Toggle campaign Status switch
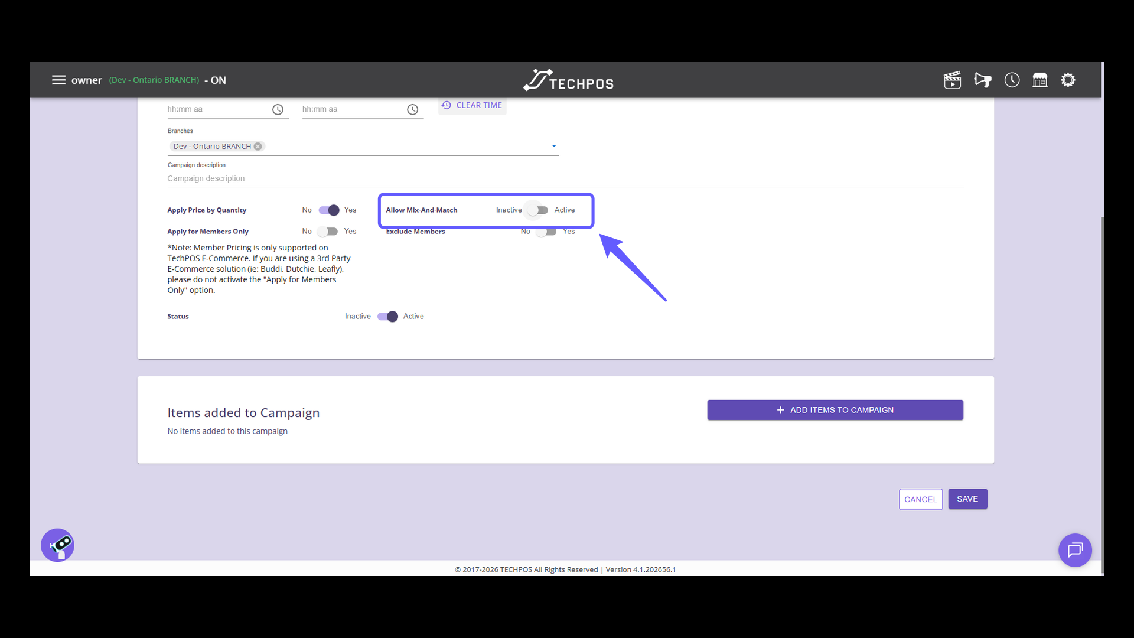The height and width of the screenshot is (638, 1134). [x=387, y=317]
